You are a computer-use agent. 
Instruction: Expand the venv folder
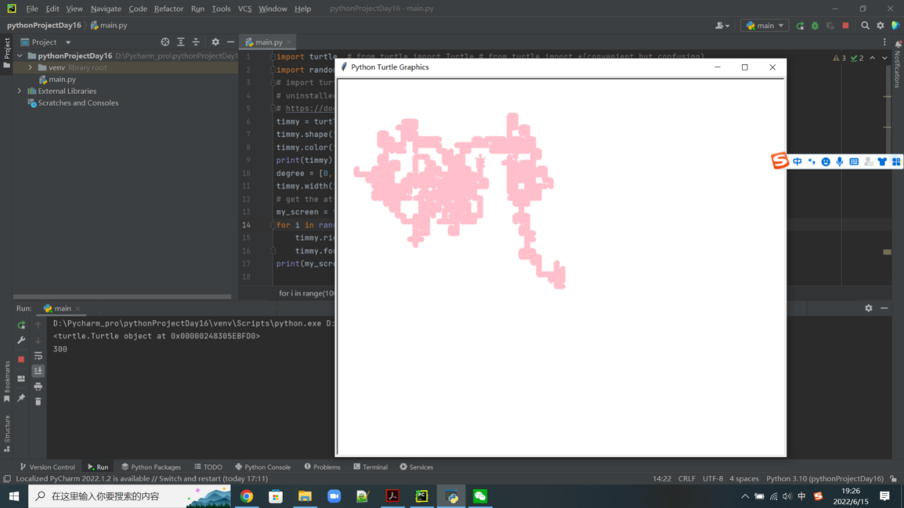click(x=31, y=68)
